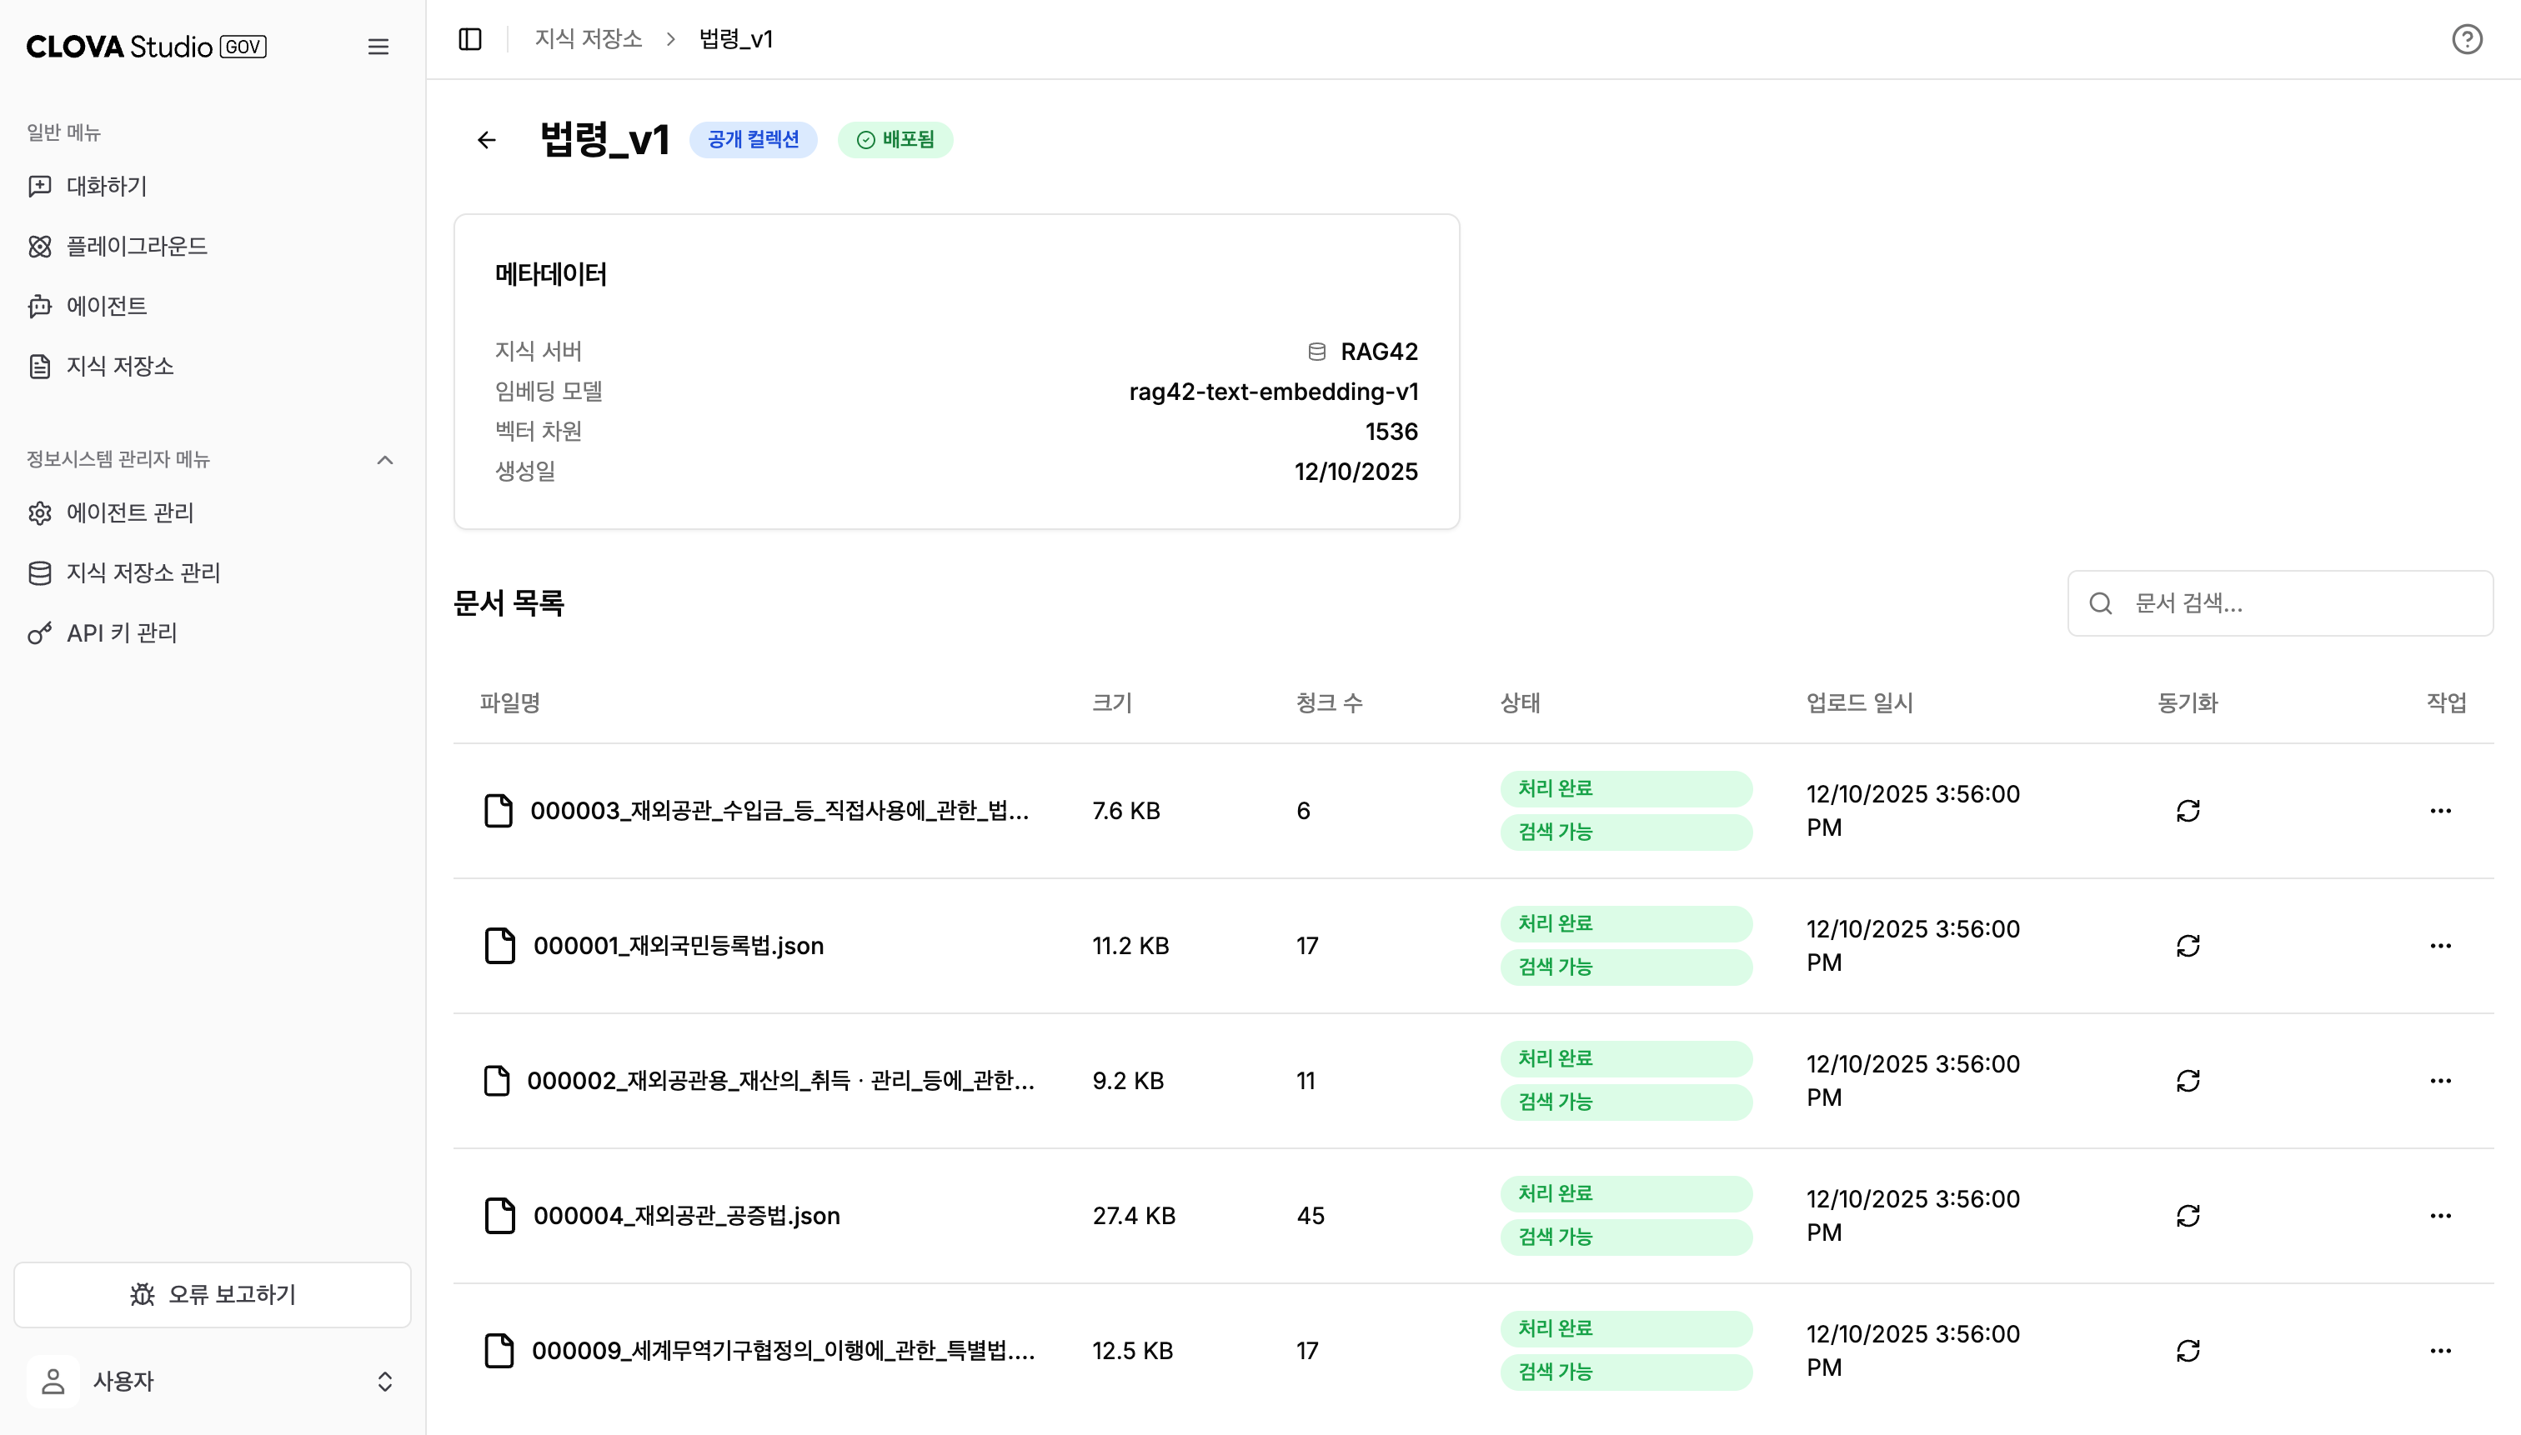Click the back arrow next to 법령_v1

tap(486, 140)
